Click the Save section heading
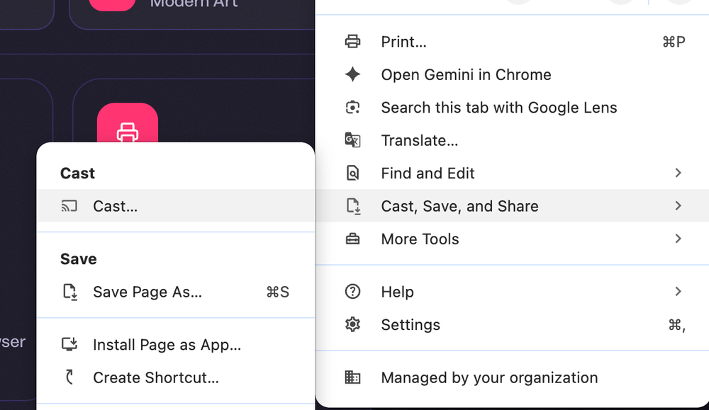 (78, 259)
